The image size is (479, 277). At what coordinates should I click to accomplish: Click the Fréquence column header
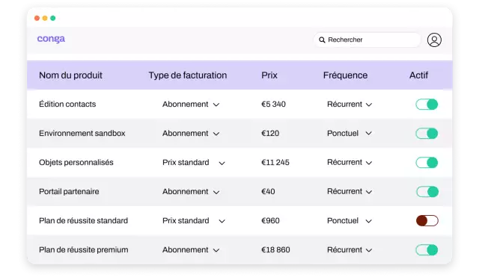tap(345, 75)
